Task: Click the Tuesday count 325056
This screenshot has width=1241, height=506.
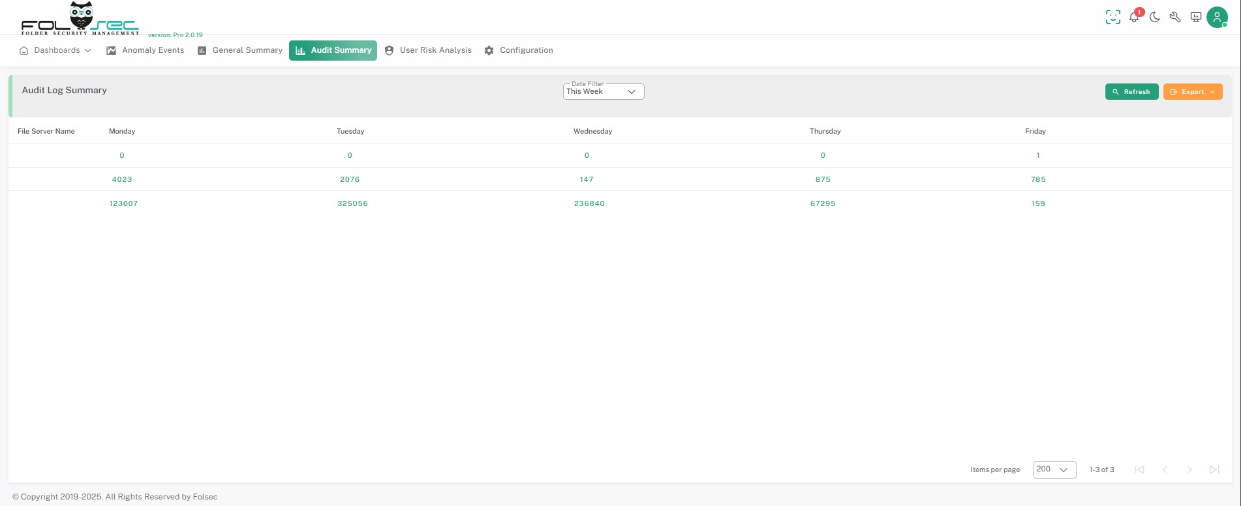Action: (352, 203)
